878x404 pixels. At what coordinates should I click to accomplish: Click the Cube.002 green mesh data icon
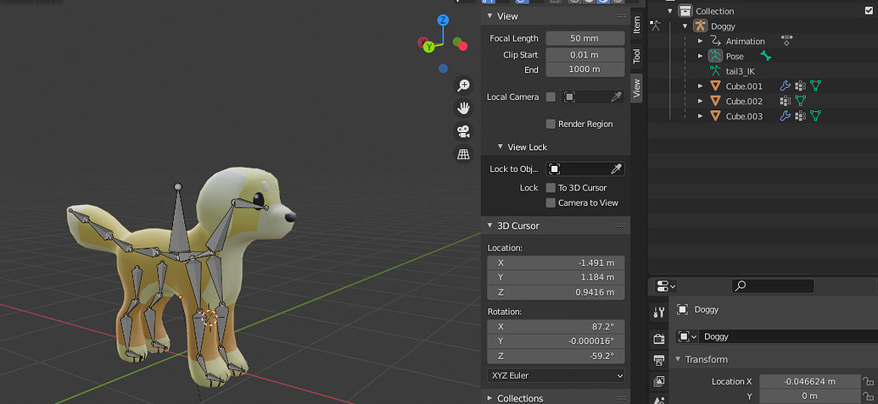(801, 101)
